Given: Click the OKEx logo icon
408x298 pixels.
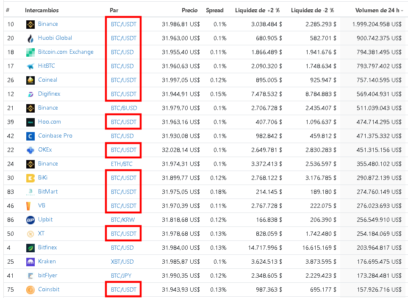Looking at the screenshot, I should coord(31,150).
